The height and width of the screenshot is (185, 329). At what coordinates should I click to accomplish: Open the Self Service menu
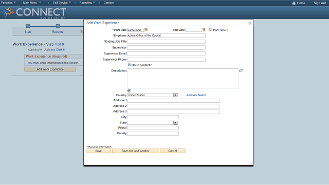[62, 3]
